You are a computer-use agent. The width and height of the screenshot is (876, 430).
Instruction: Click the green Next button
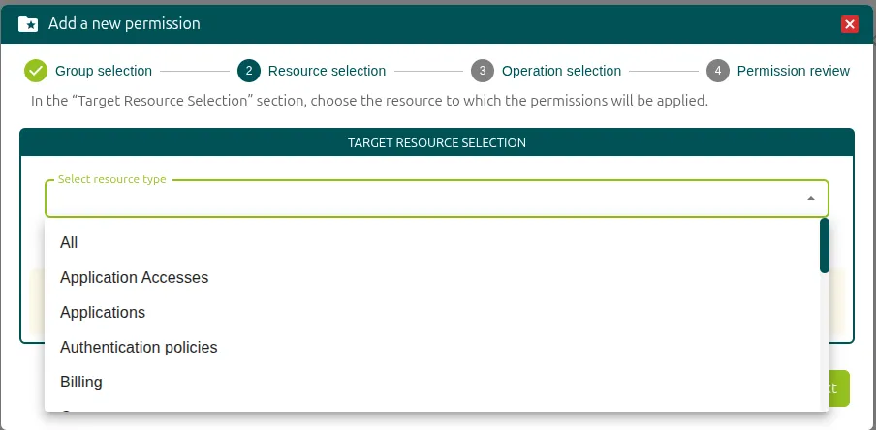[838, 388]
